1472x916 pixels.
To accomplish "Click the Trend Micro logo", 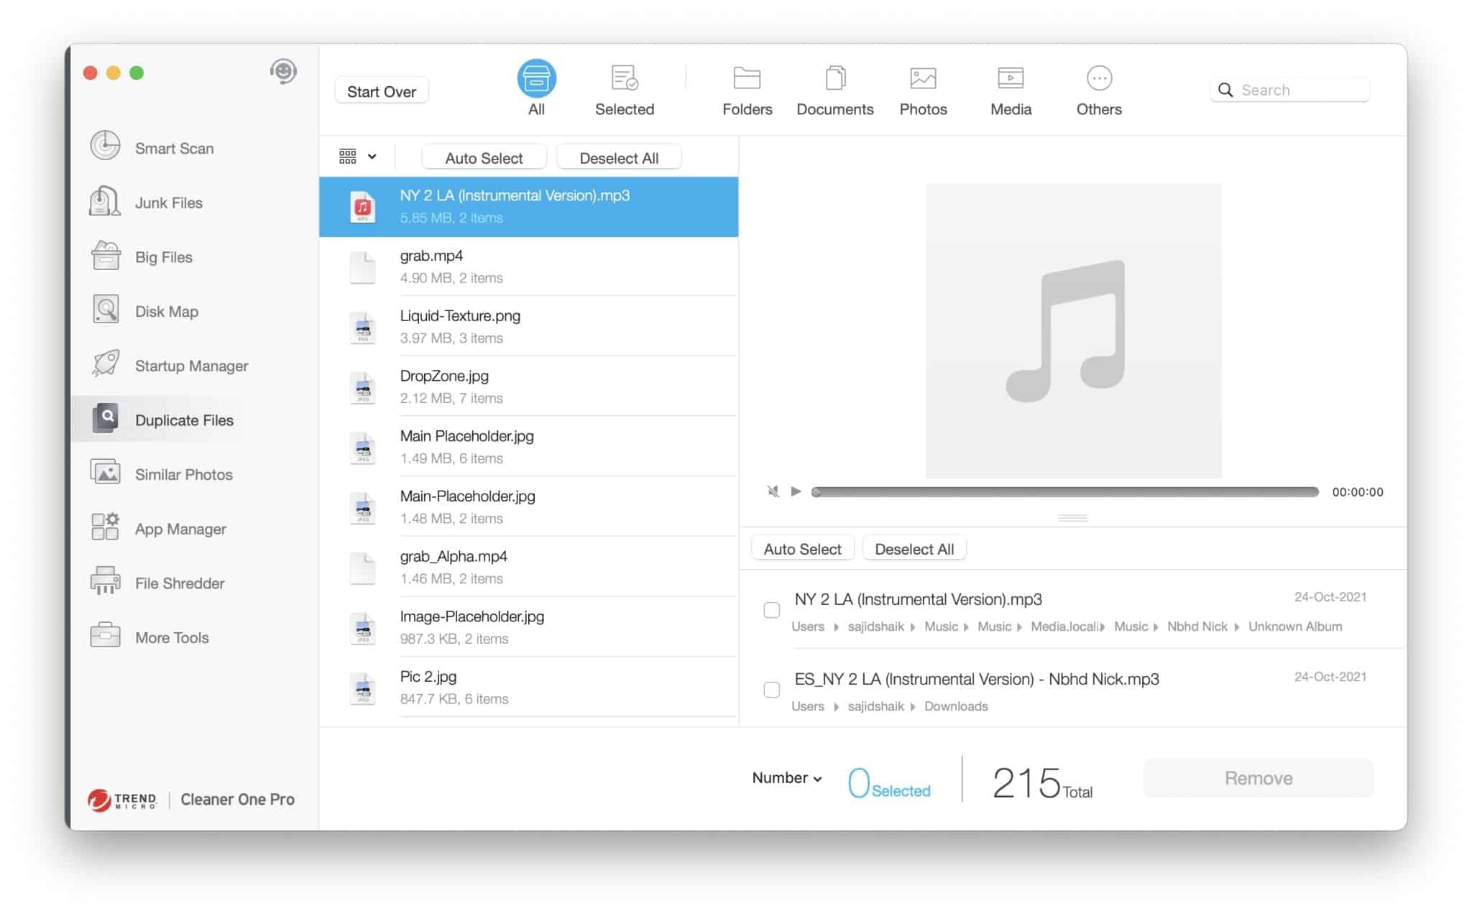I will (121, 799).
